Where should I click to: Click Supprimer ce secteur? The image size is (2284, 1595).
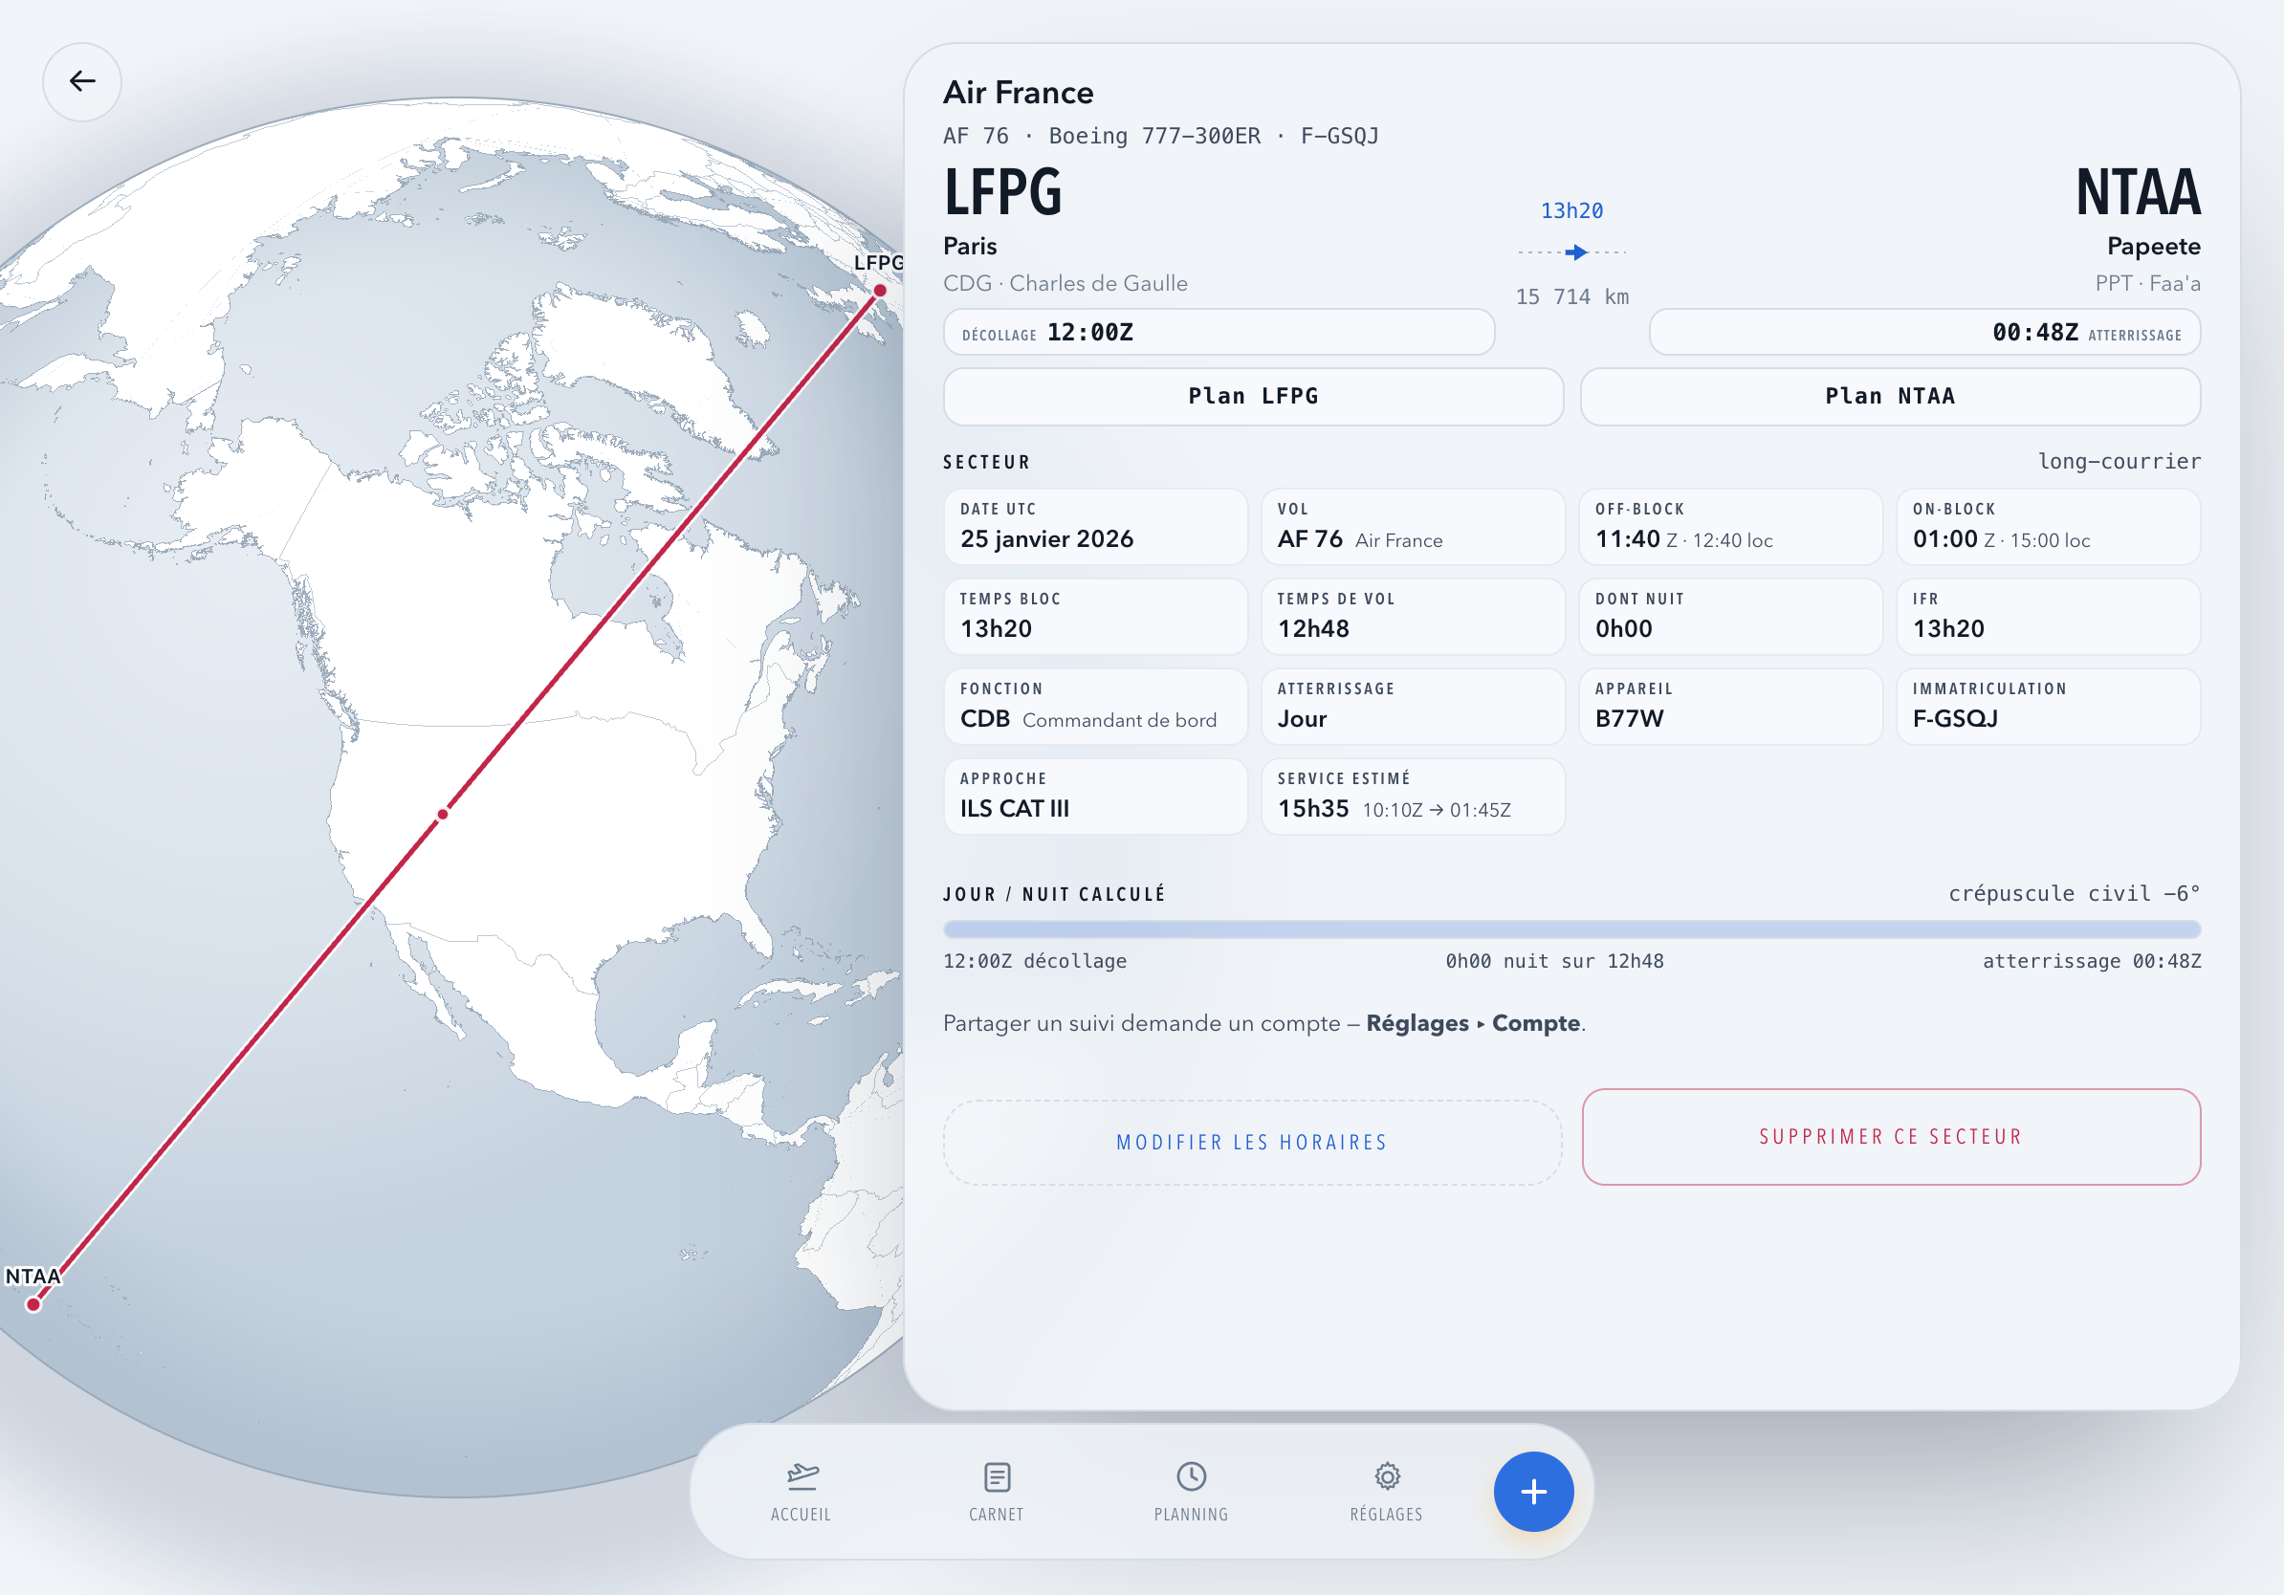[x=1890, y=1136]
